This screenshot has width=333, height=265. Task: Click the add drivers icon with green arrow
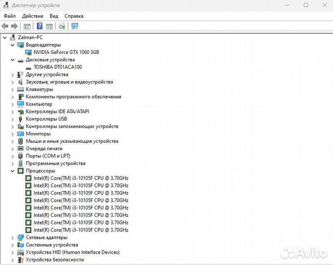(x=62, y=26)
